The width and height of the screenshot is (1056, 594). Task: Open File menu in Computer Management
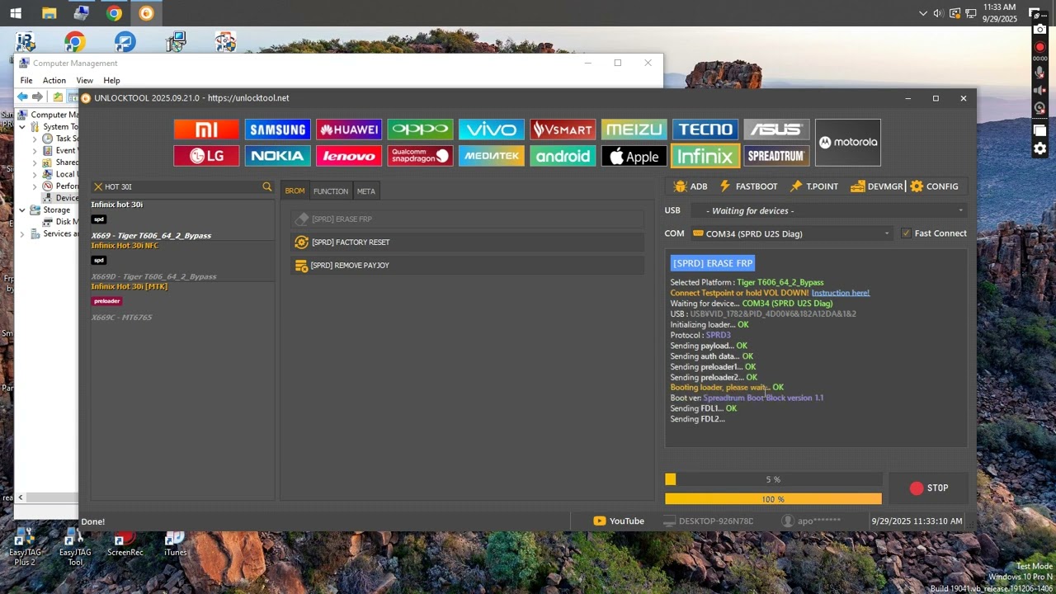point(26,80)
